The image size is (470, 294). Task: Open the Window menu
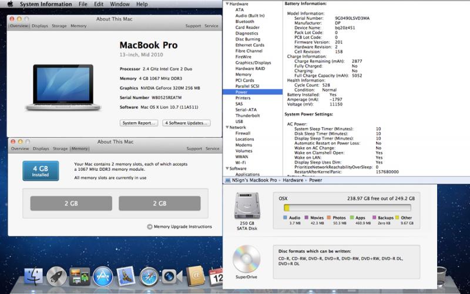(x=120, y=4)
